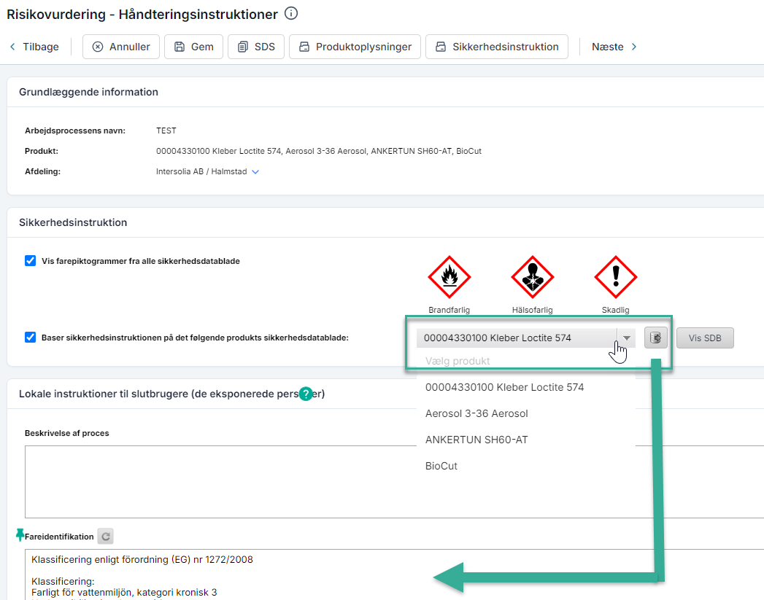Open Produktoplysninger
Screen dimensions: 764x600
coord(355,47)
